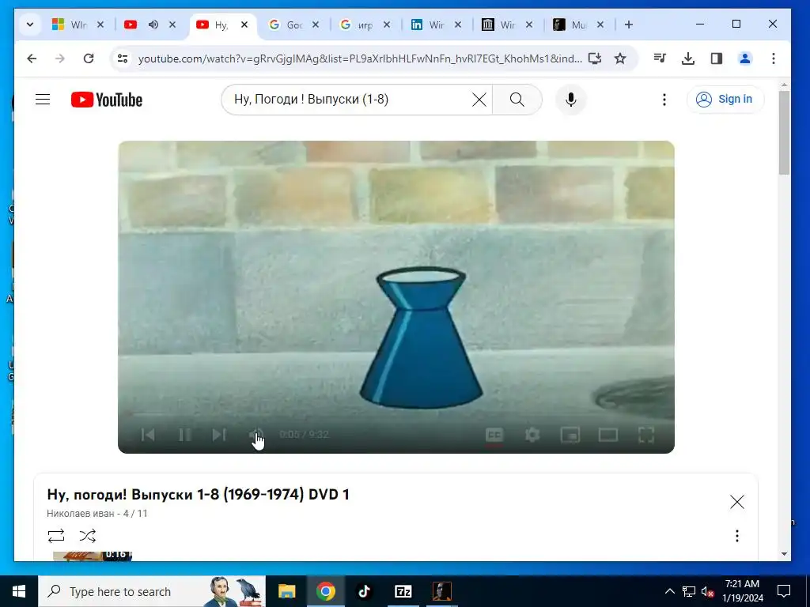
Task: Bookmark this page with the star
Action: (x=620, y=58)
